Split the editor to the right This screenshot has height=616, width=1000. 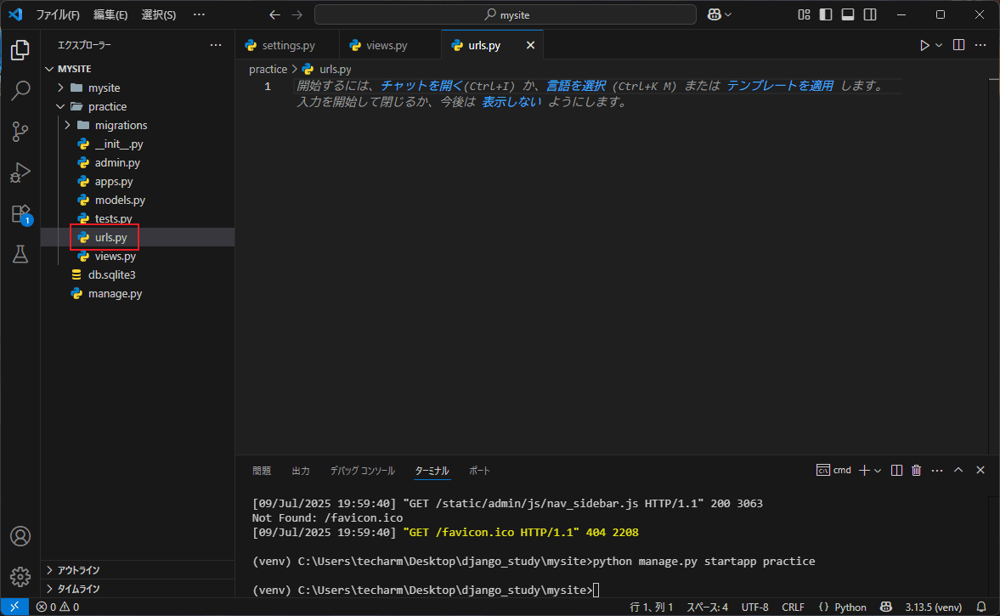[x=958, y=45]
